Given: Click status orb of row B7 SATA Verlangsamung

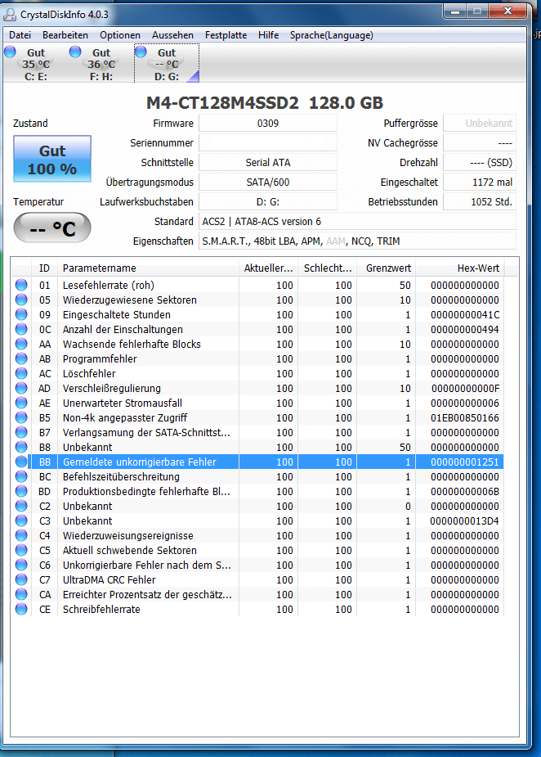Looking at the screenshot, I should [21, 432].
